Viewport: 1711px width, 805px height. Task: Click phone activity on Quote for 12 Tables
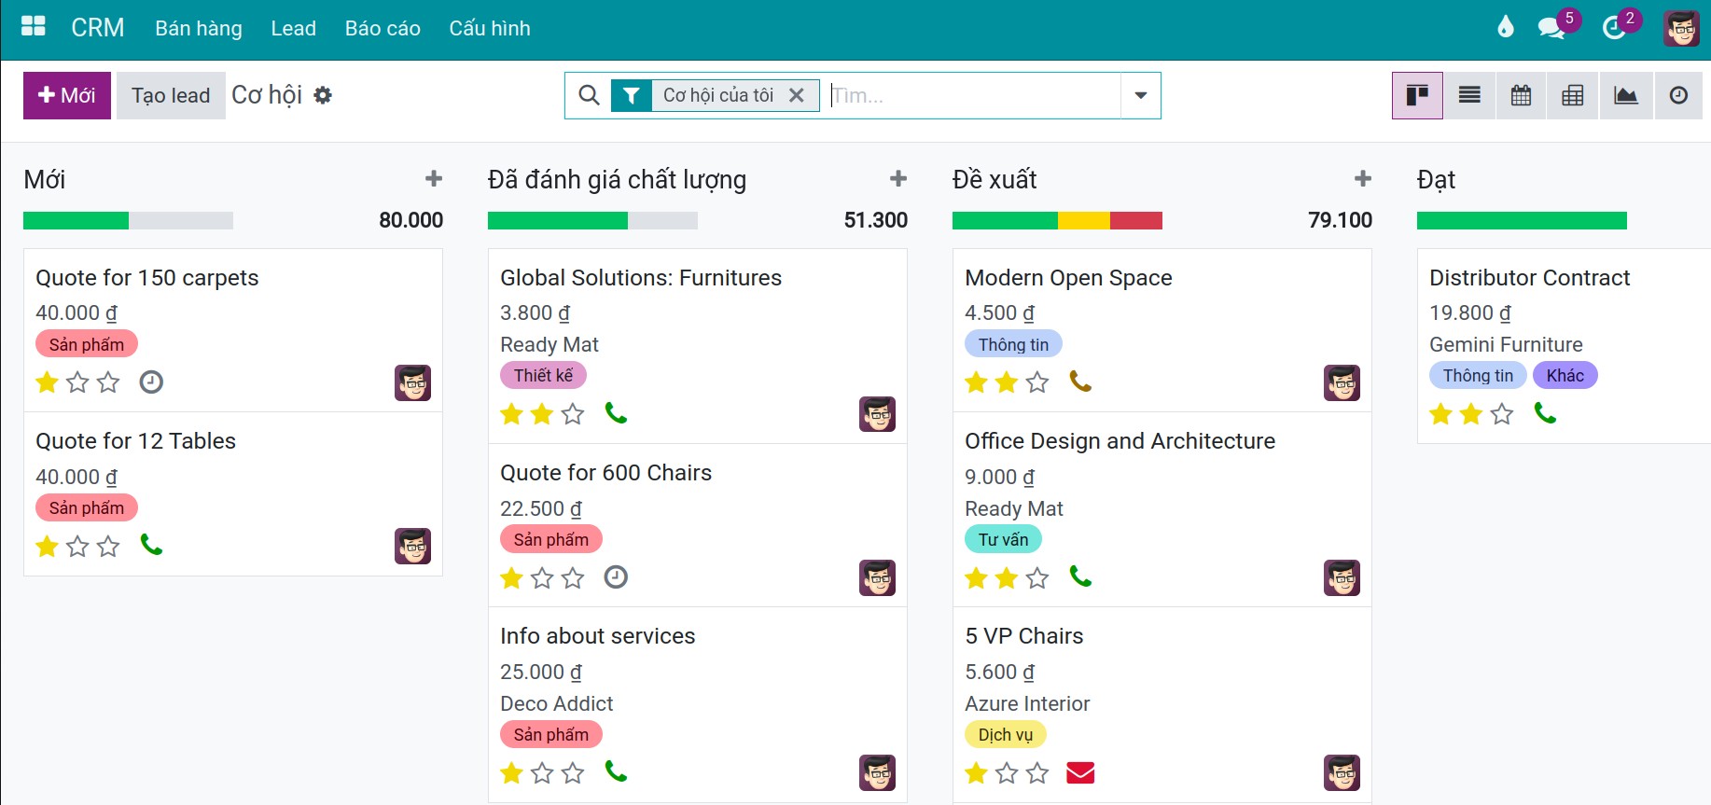[151, 545]
